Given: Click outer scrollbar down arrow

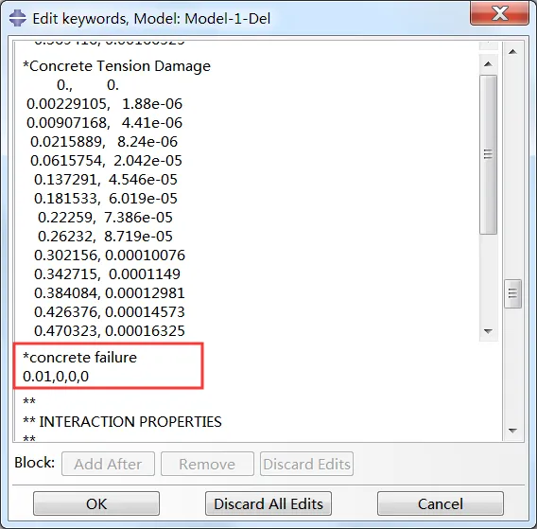Looking at the screenshot, I should click(x=512, y=431).
